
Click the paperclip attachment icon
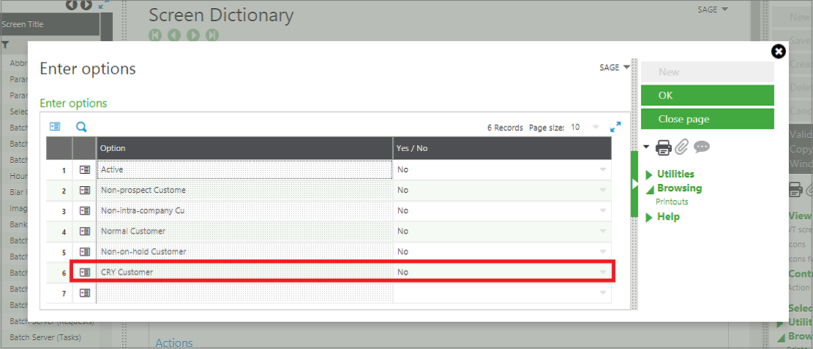click(x=681, y=147)
